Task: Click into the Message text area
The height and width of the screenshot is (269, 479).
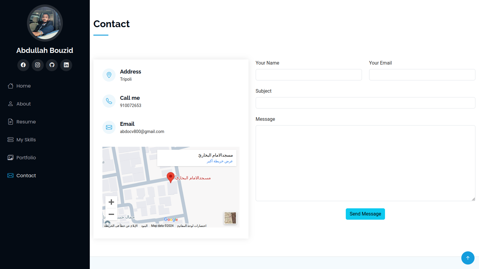Action: click(x=365, y=163)
